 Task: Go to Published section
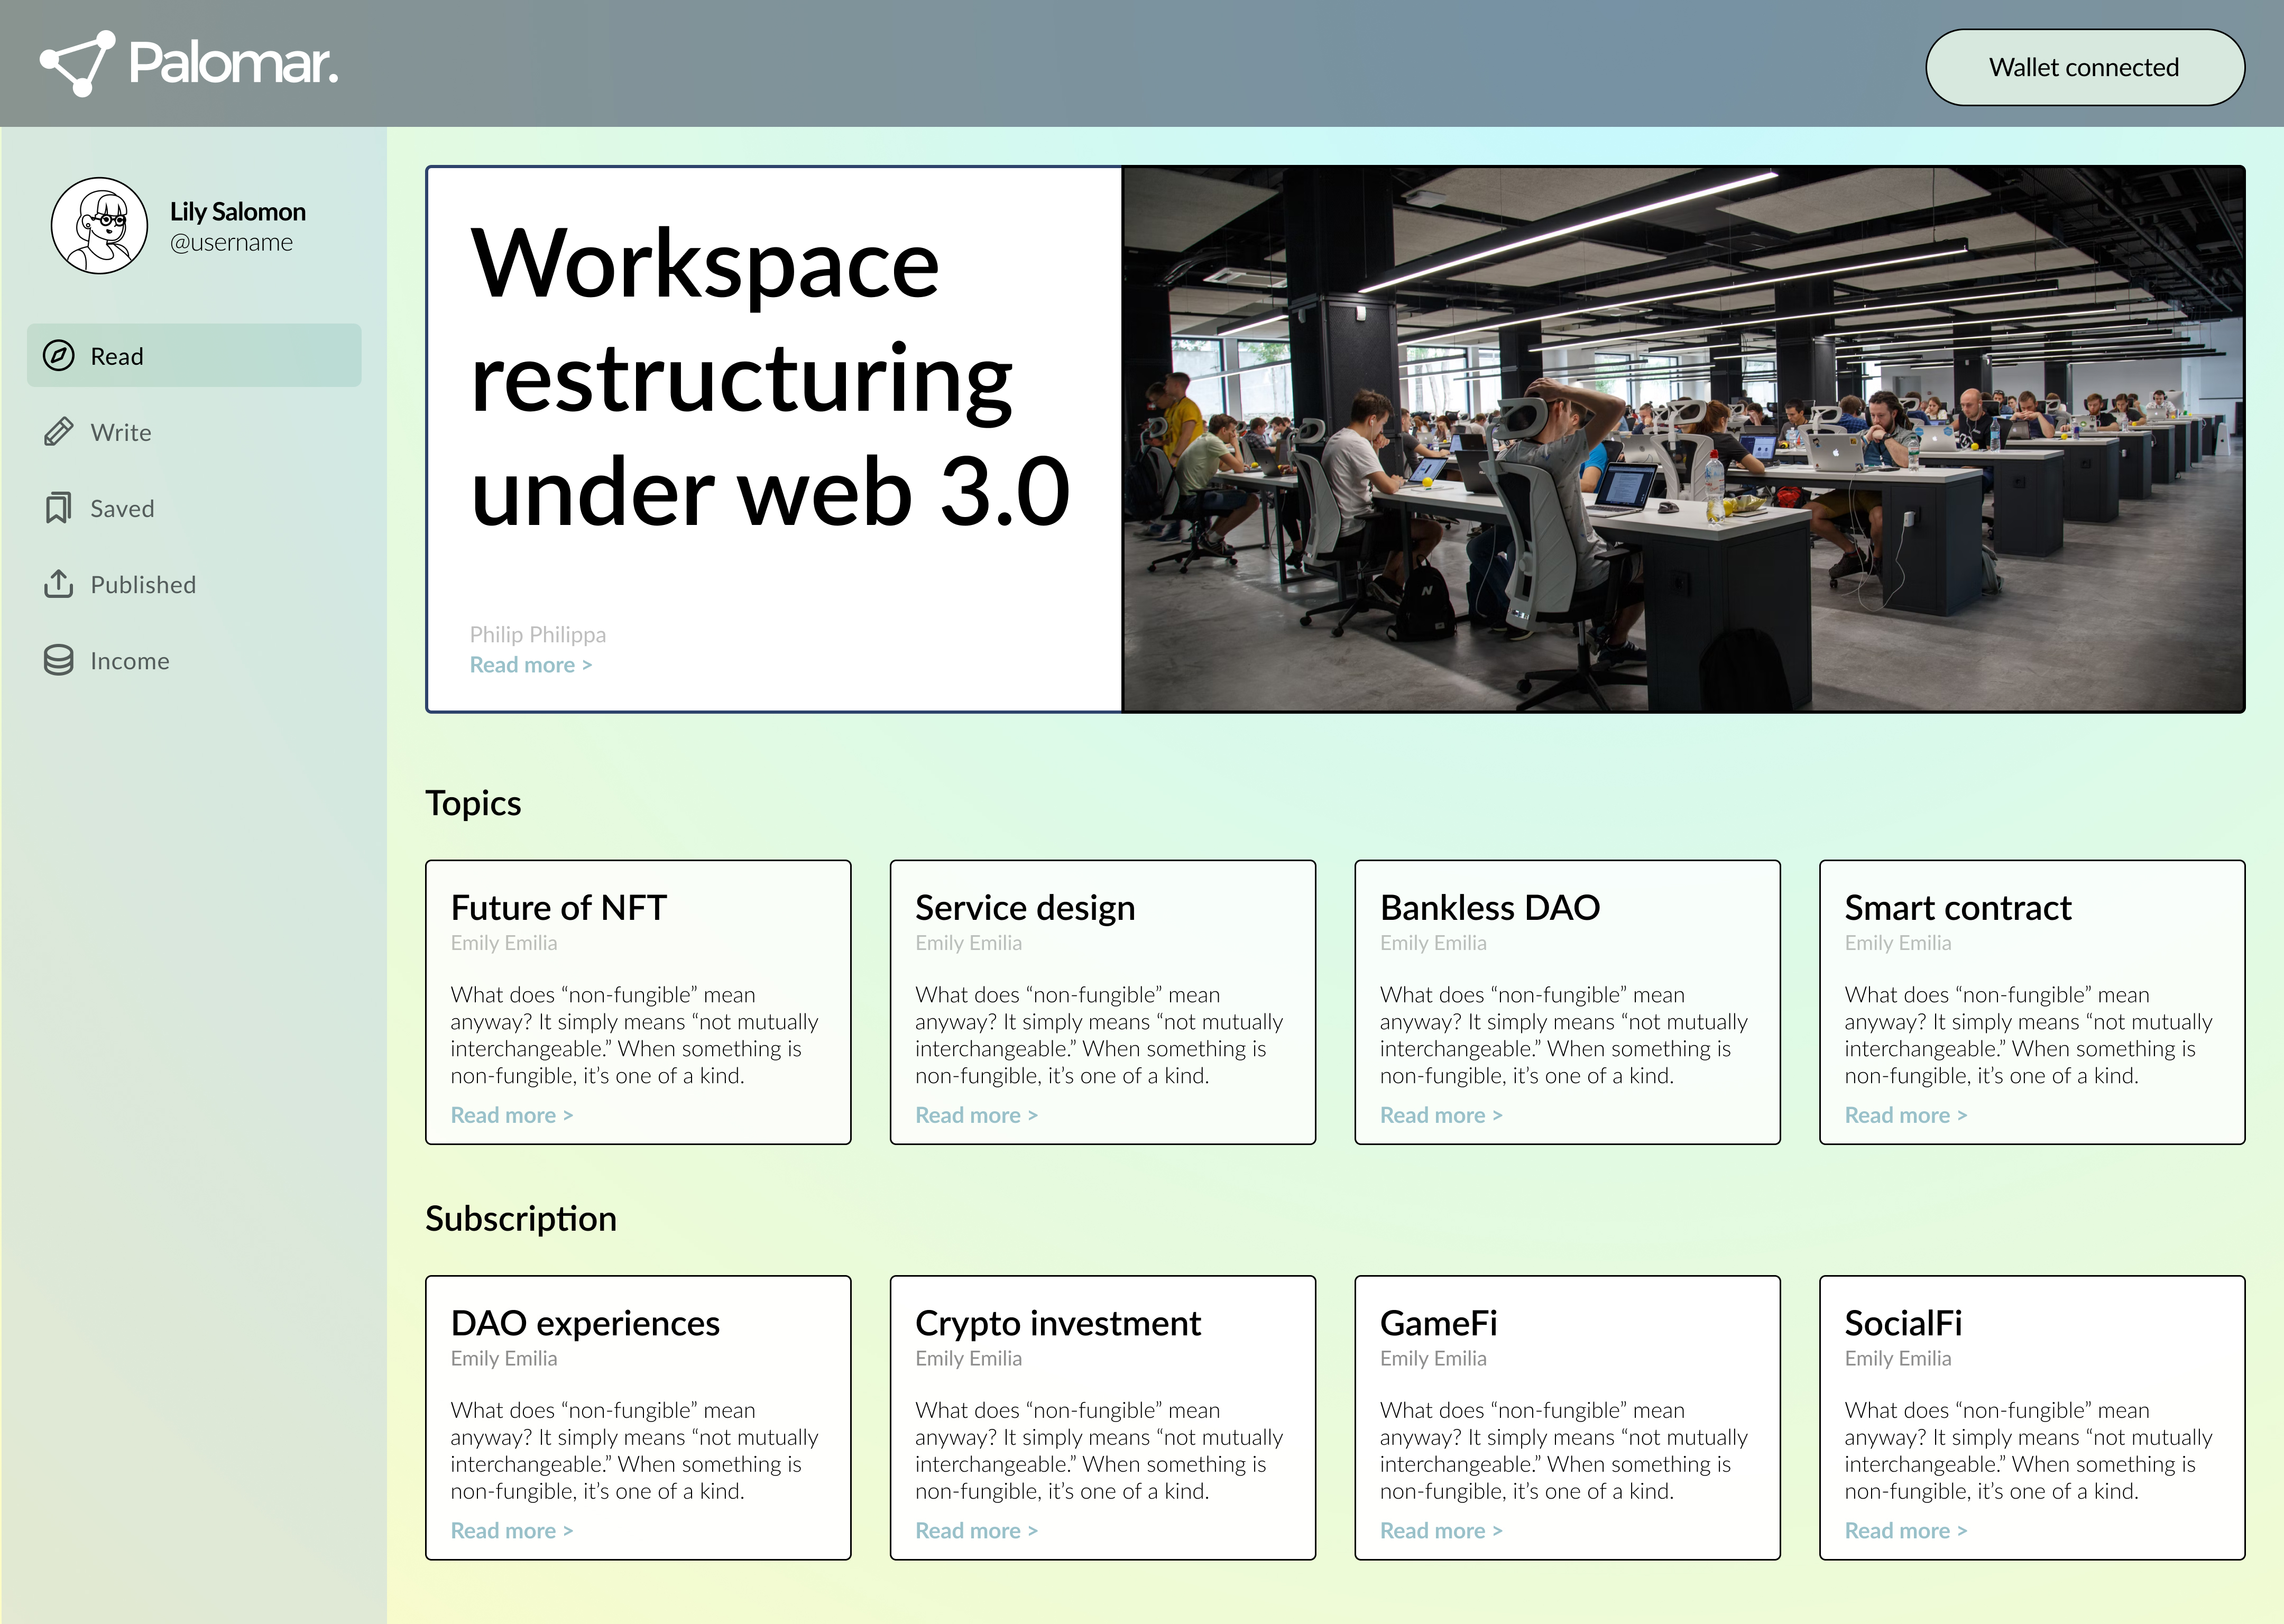194,584
